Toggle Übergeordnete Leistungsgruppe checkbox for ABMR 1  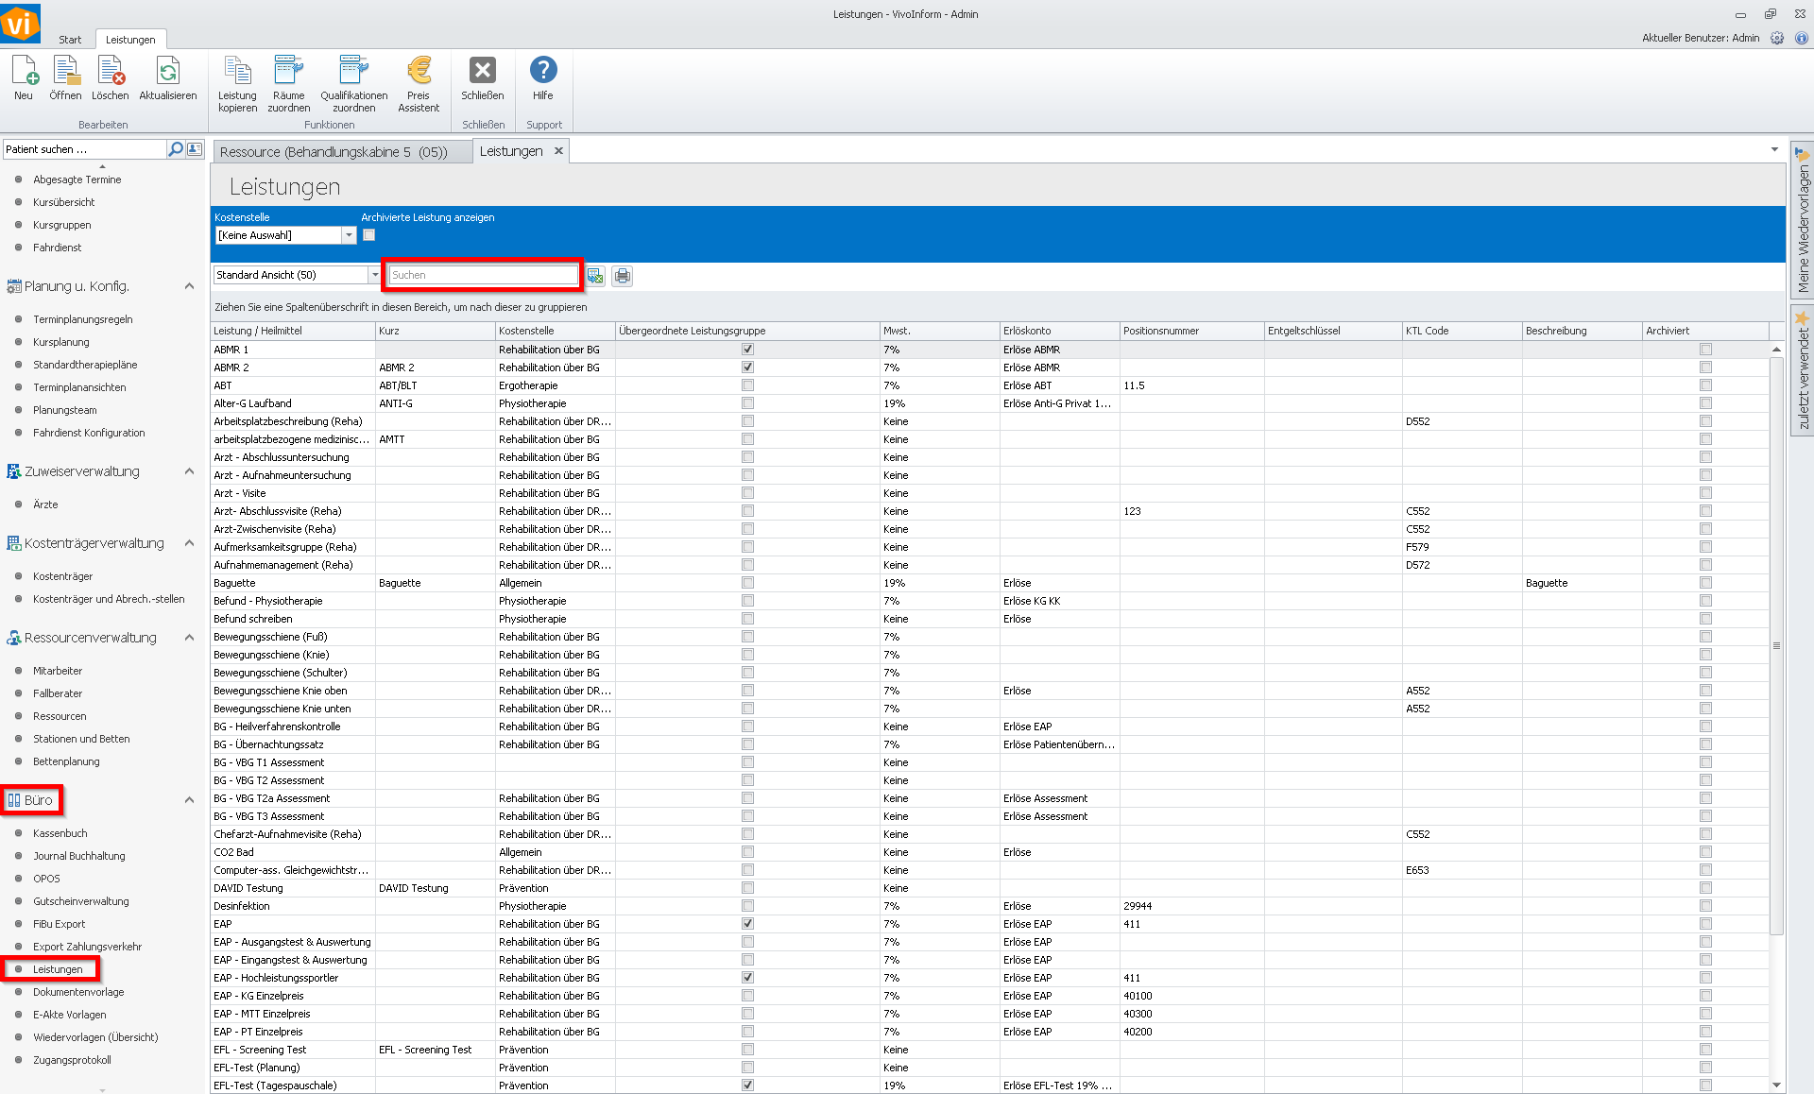(747, 350)
